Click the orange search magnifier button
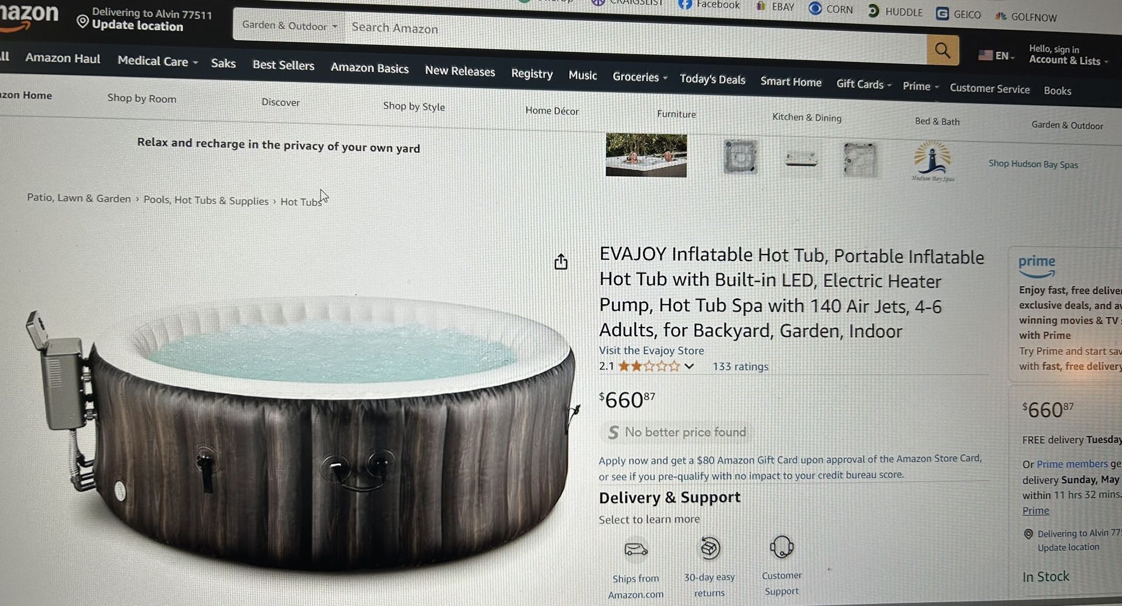 943,50
